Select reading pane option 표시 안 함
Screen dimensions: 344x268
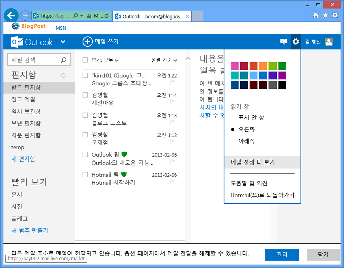251,118
